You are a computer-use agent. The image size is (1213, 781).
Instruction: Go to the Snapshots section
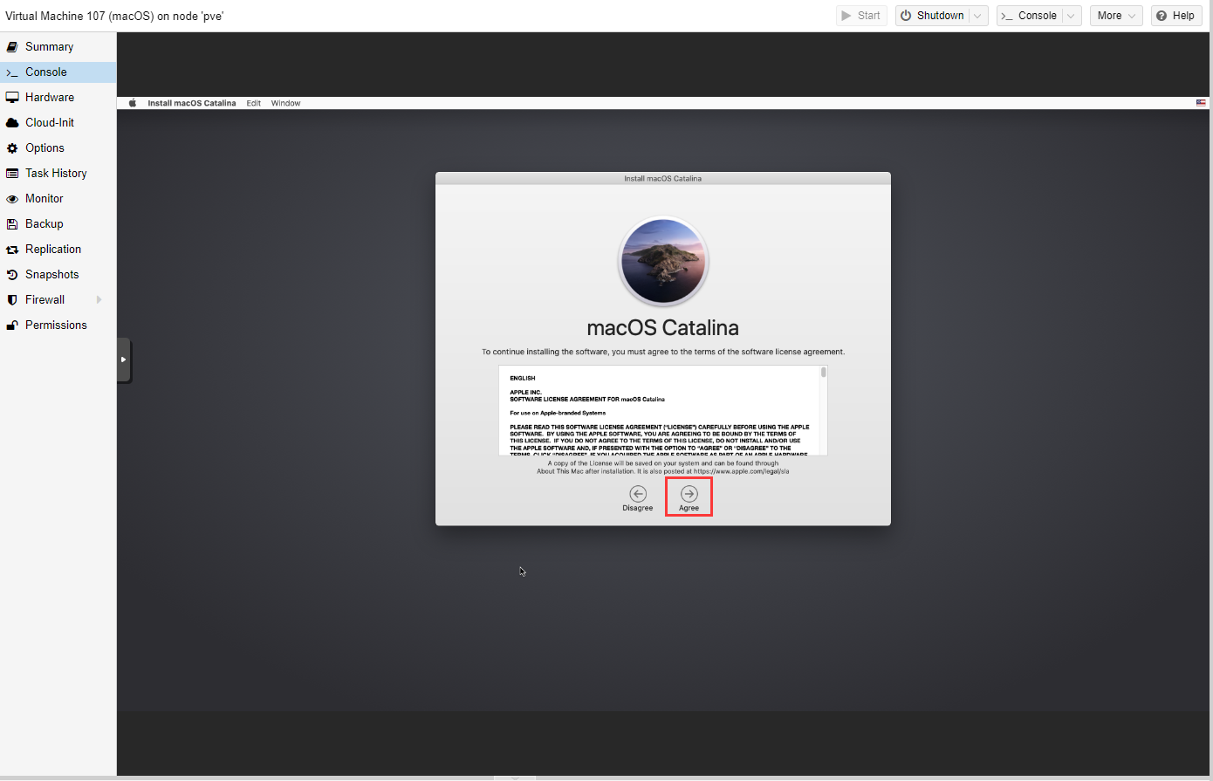click(51, 275)
